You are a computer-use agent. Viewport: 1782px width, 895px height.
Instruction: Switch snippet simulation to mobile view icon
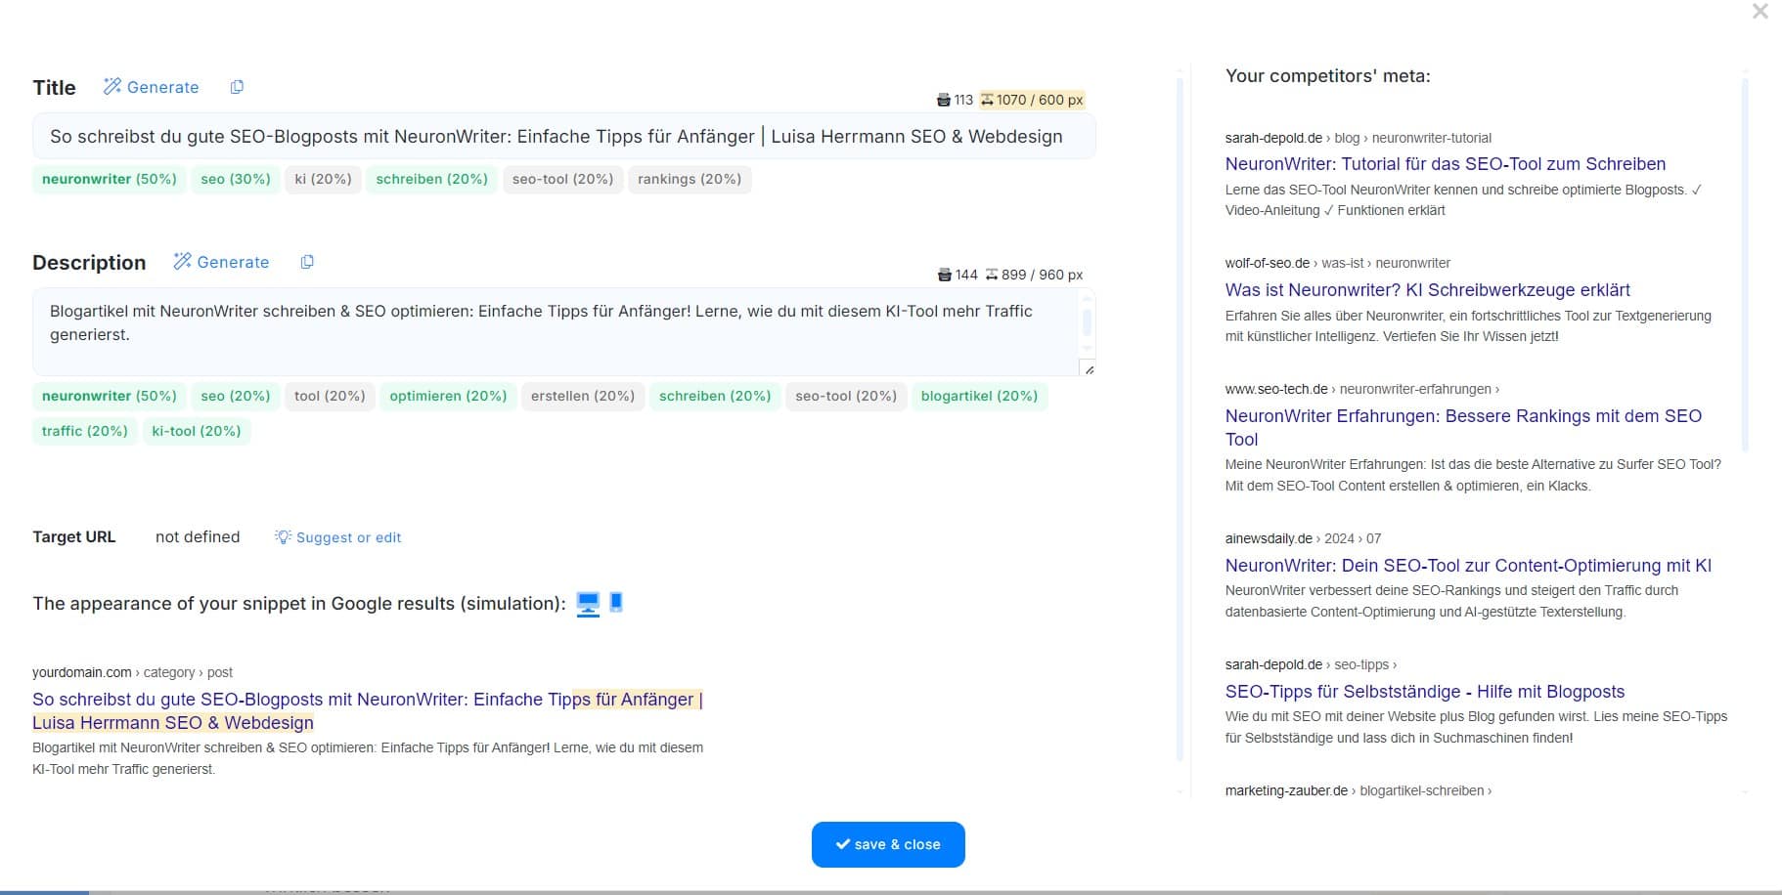pos(616,602)
